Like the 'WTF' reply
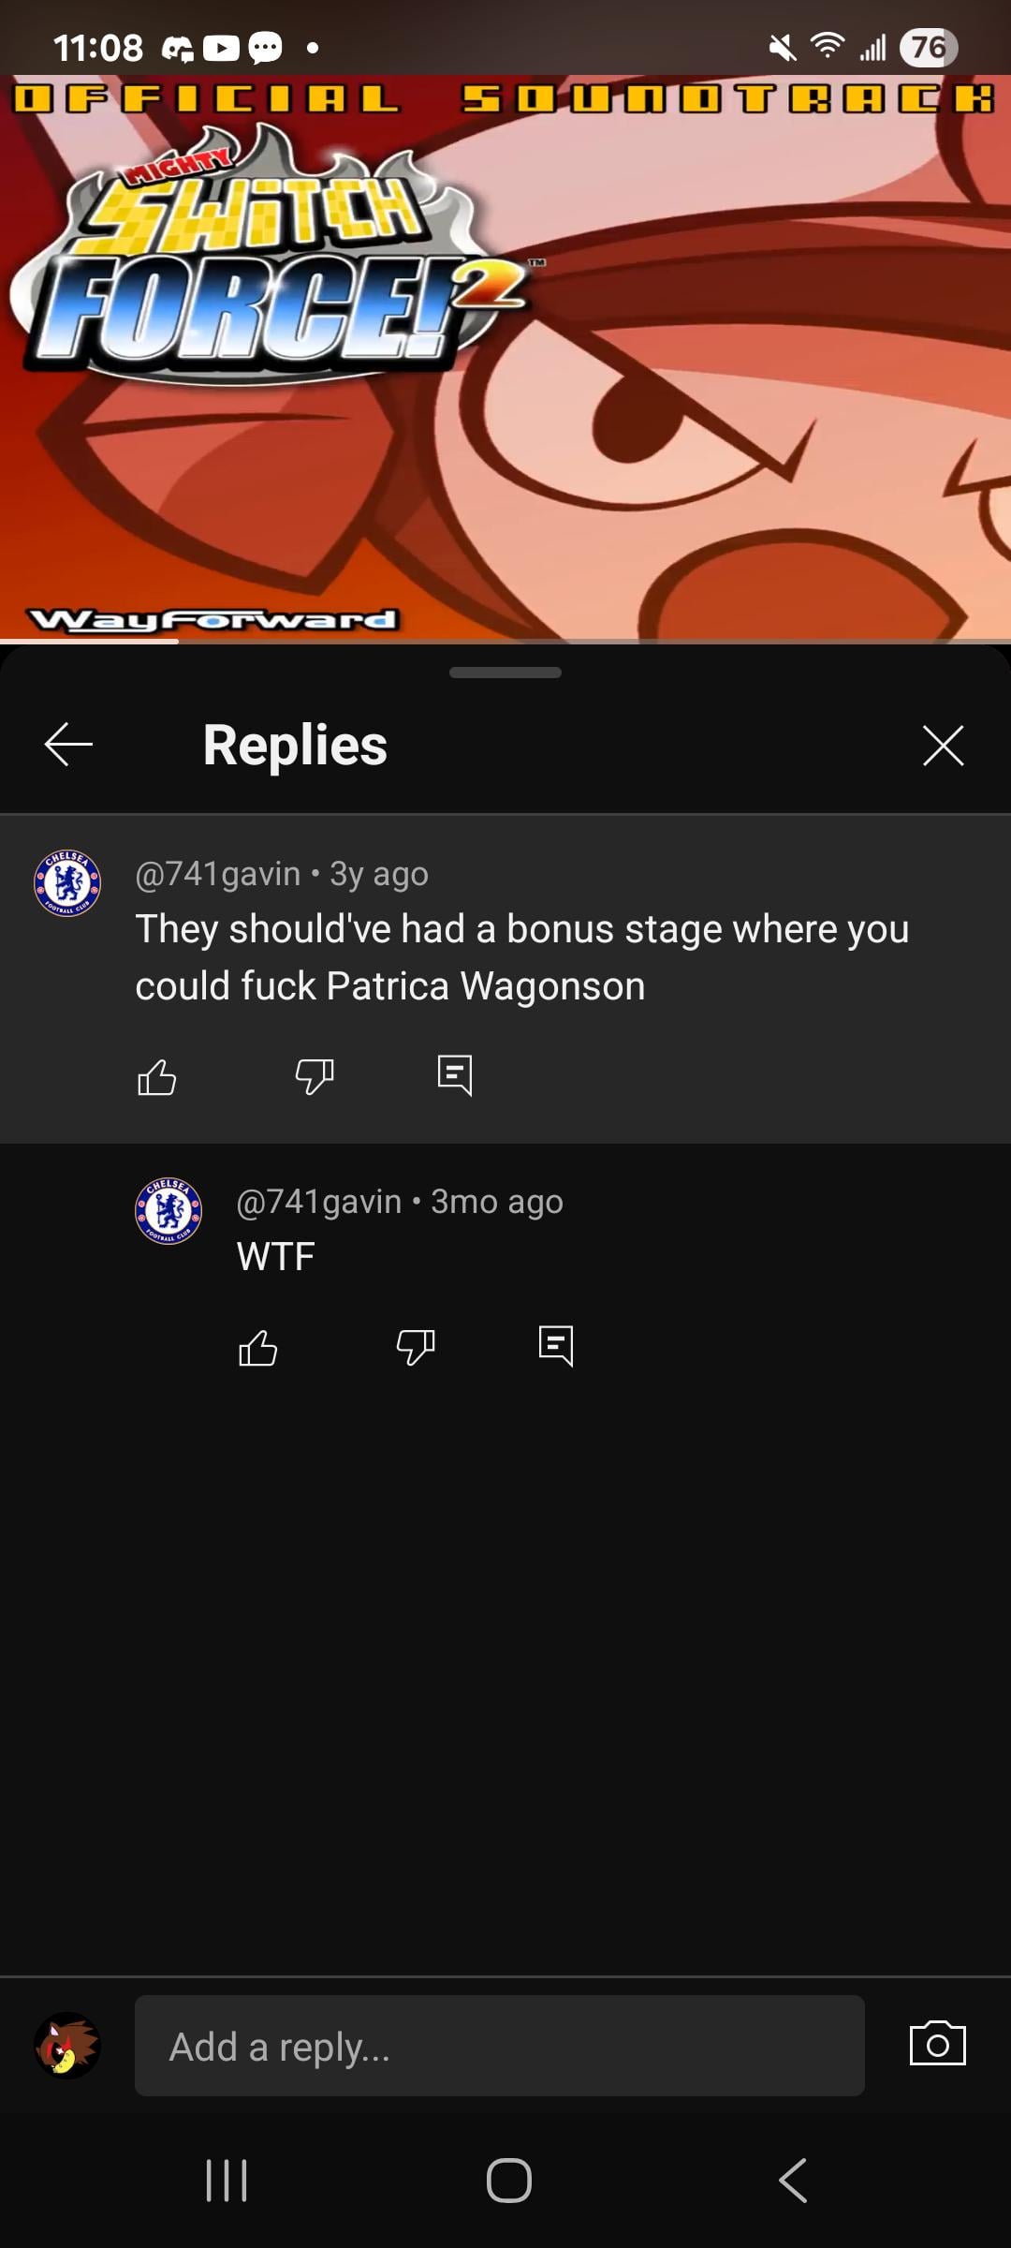 click(258, 1348)
